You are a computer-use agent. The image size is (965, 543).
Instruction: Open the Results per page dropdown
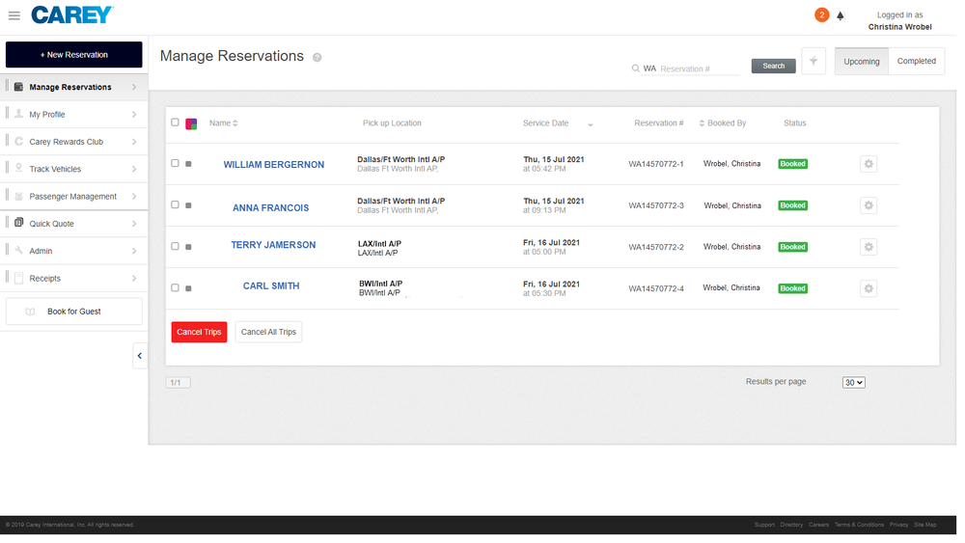click(853, 383)
